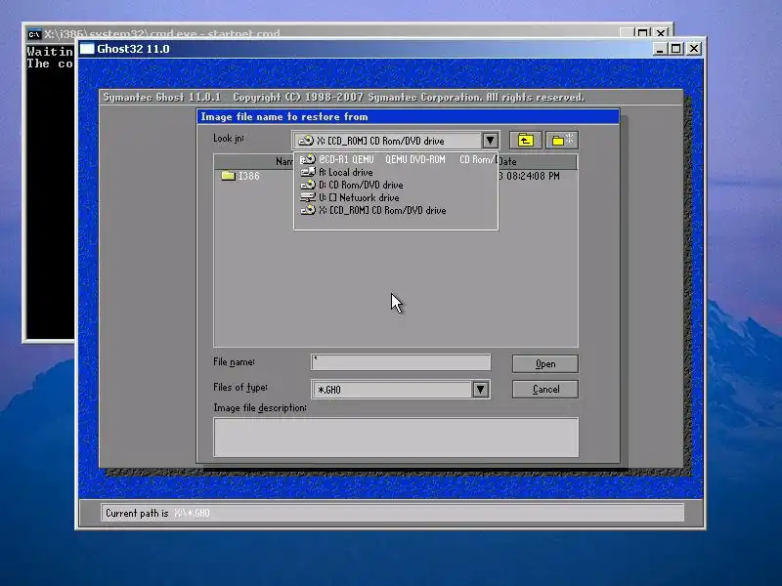Click CD icon beside D: CD Rom/DVD drive
This screenshot has width=782, height=586.
308,185
